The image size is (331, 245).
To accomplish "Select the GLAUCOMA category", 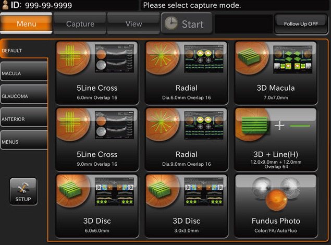I will coord(24,96).
